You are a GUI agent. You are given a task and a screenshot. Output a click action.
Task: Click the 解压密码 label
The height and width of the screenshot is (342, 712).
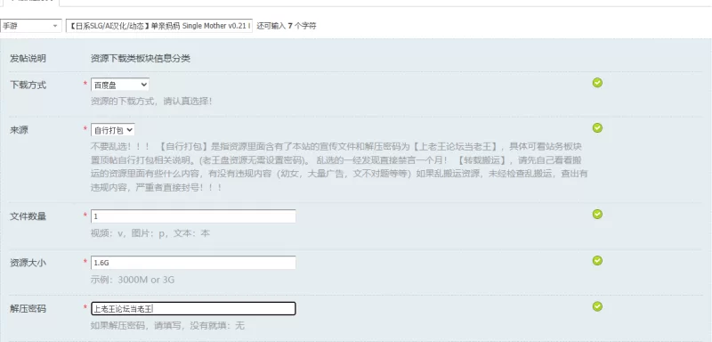click(x=28, y=308)
